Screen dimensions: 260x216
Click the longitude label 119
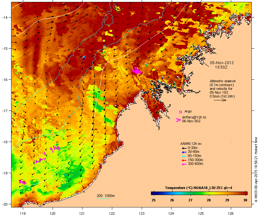[23, 213]
